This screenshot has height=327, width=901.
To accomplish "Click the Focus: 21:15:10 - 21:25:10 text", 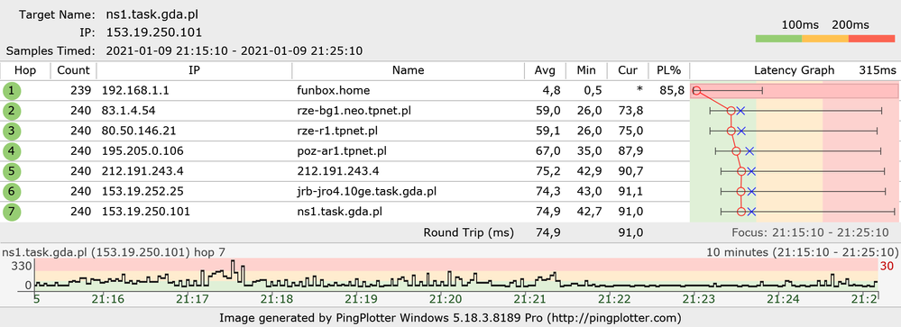I will [810, 233].
